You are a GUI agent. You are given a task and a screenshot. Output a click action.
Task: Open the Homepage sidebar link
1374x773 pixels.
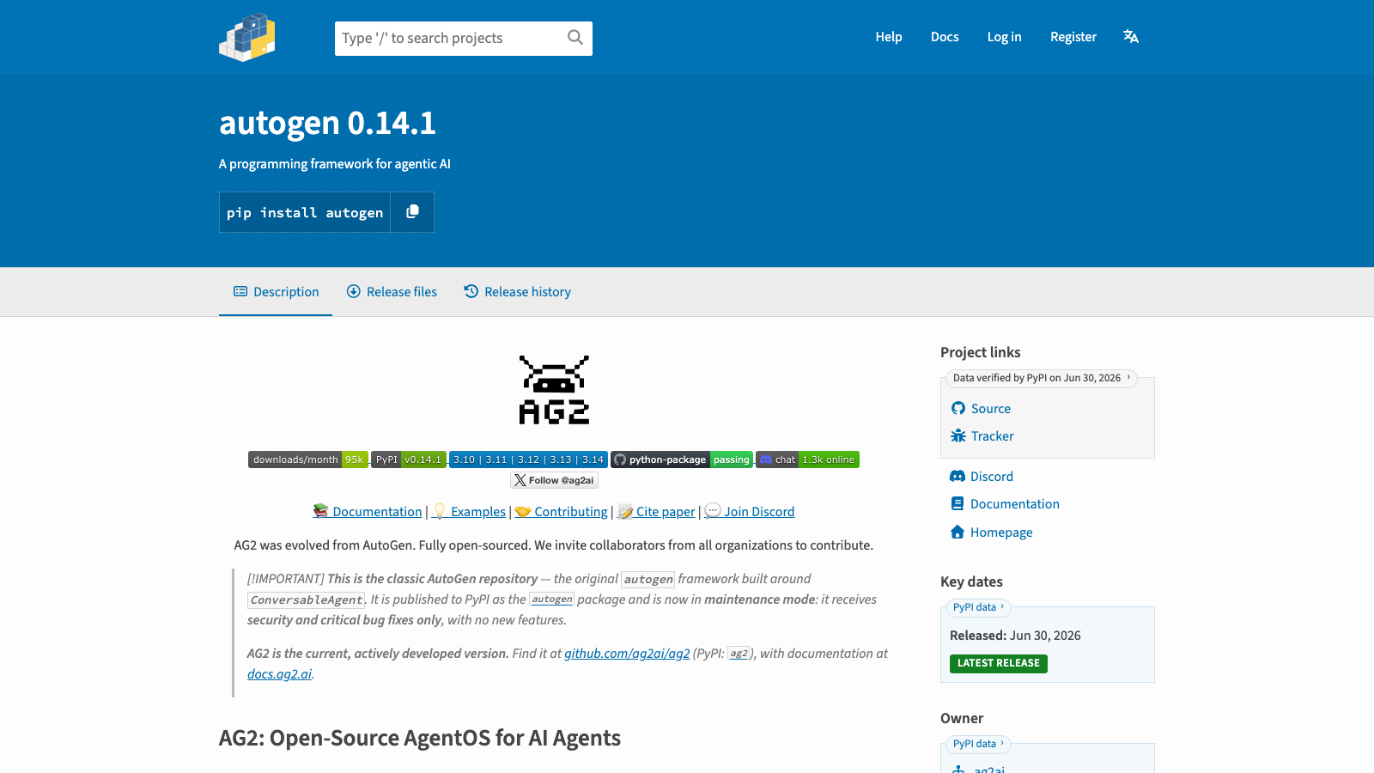(x=991, y=533)
